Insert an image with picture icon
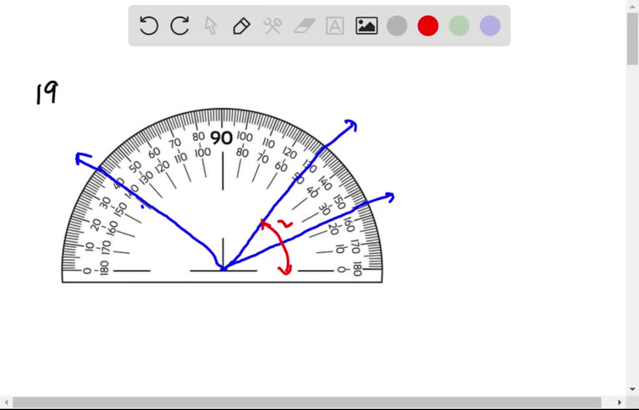This screenshot has height=410, width=639. point(366,26)
